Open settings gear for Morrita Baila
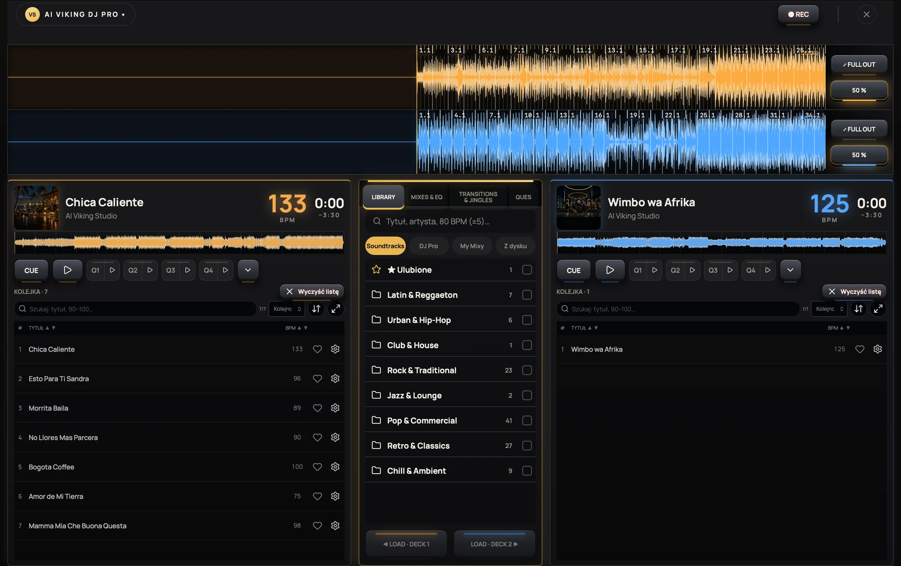 [x=335, y=408]
